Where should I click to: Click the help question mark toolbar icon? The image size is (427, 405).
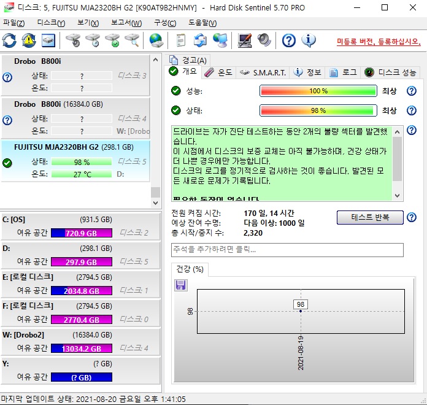pyautogui.click(x=289, y=40)
